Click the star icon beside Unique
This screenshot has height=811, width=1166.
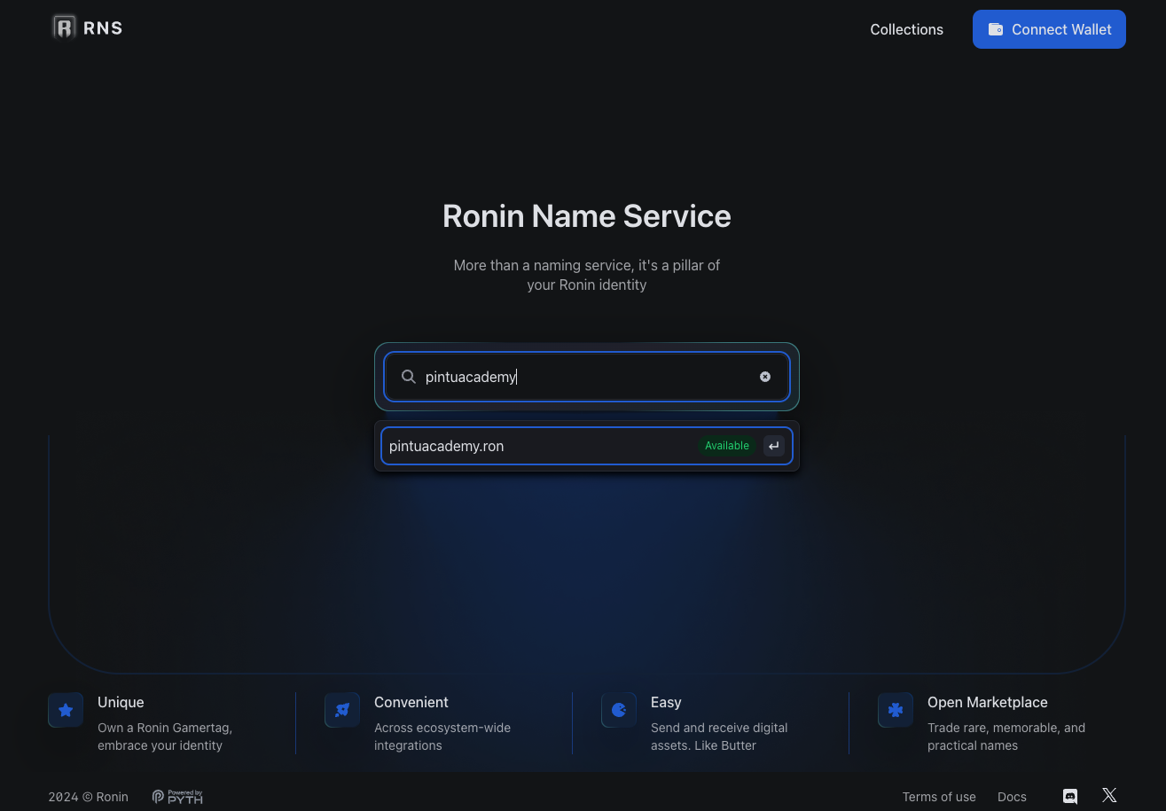66,710
